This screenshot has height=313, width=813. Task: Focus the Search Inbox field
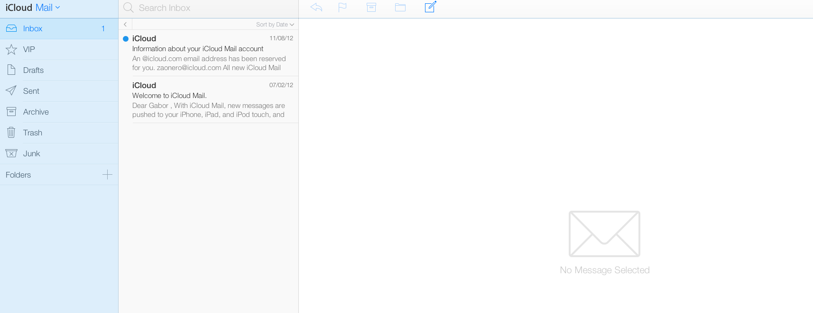[208, 8]
